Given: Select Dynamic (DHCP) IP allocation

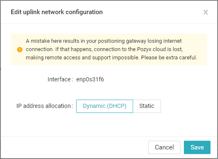Looking at the screenshot, I should pyautogui.click(x=104, y=106).
